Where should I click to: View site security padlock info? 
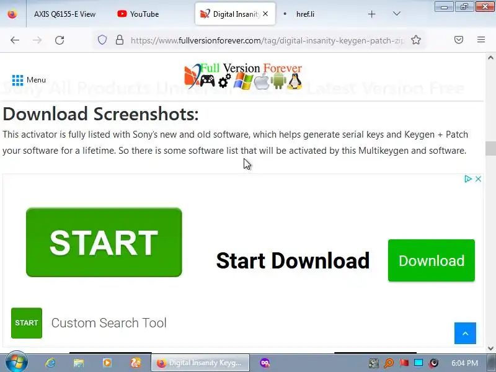coord(120,40)
